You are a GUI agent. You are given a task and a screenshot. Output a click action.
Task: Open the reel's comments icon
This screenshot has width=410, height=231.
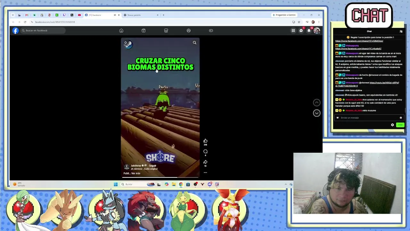click(205, 151)
